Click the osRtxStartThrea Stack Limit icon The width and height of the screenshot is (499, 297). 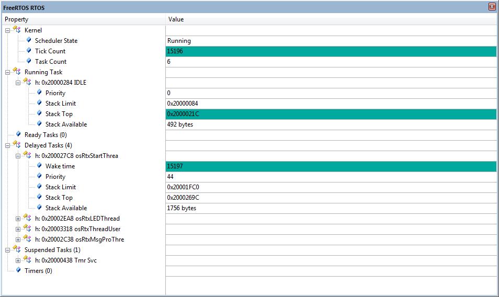[39, 186]
